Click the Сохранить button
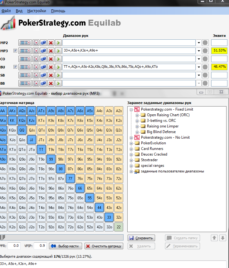The image size is (229, 268). point(141,238)
